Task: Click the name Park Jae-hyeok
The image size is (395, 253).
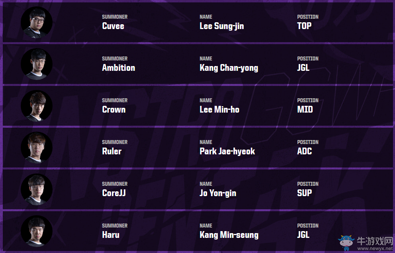Action: pyautogui.click(x=227, y=152)
